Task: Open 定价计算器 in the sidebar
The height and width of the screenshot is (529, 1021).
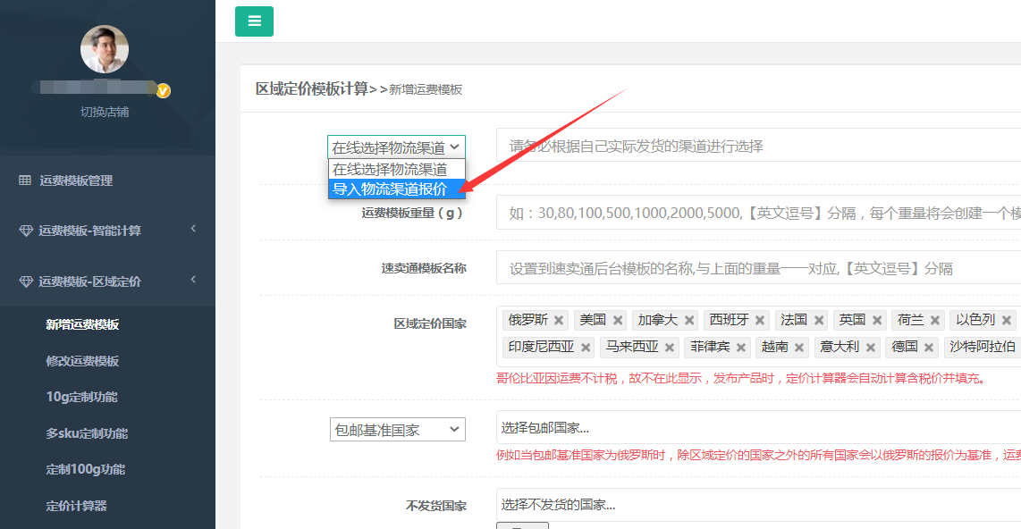Action: pyautogui.click(x=76, y=506)
